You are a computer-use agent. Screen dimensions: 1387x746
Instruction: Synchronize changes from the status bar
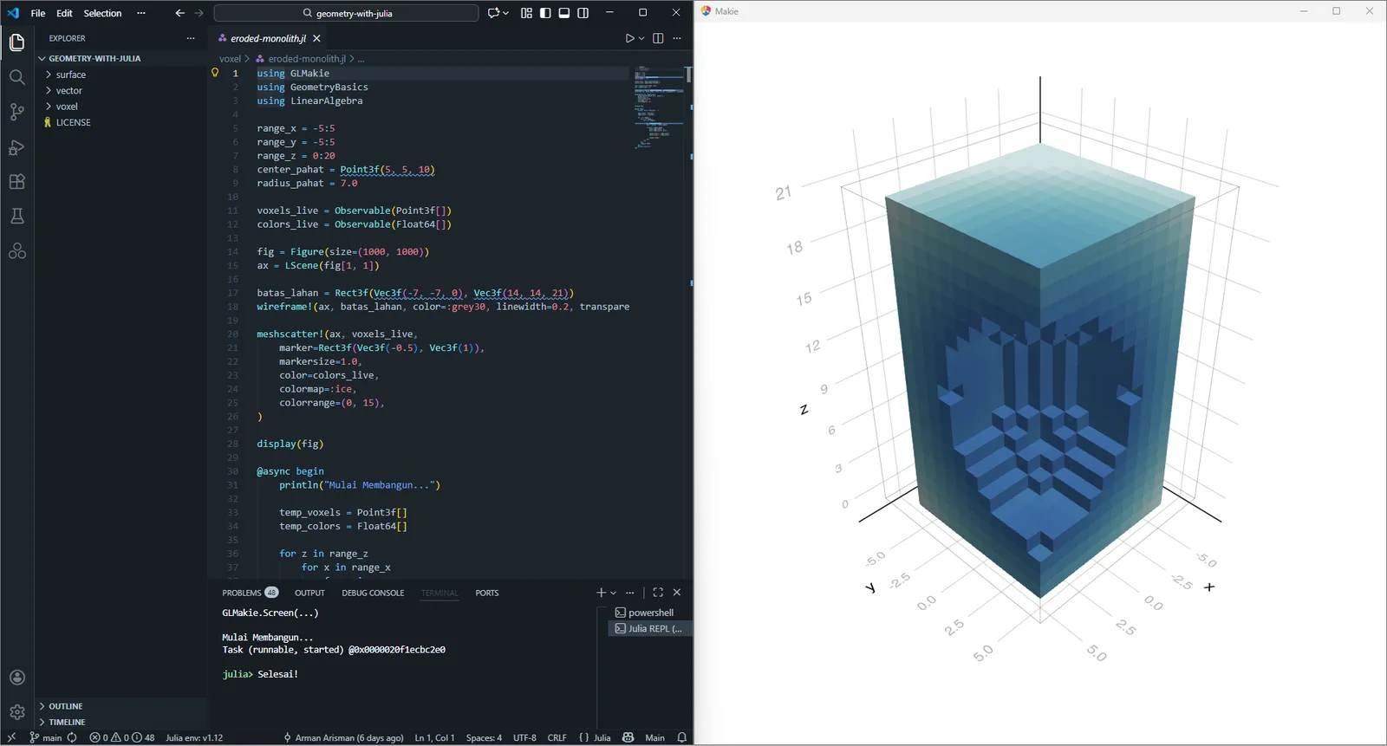click(x=72, y=737)
